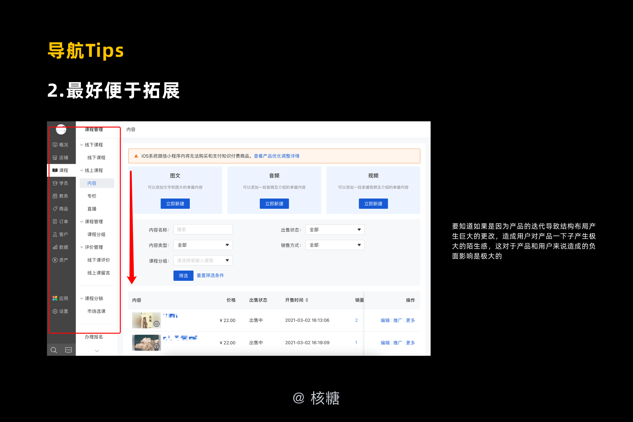Click the message chat icon at sidebar bottom
Screen dimensions: 633x422
(x=68, y=350)
